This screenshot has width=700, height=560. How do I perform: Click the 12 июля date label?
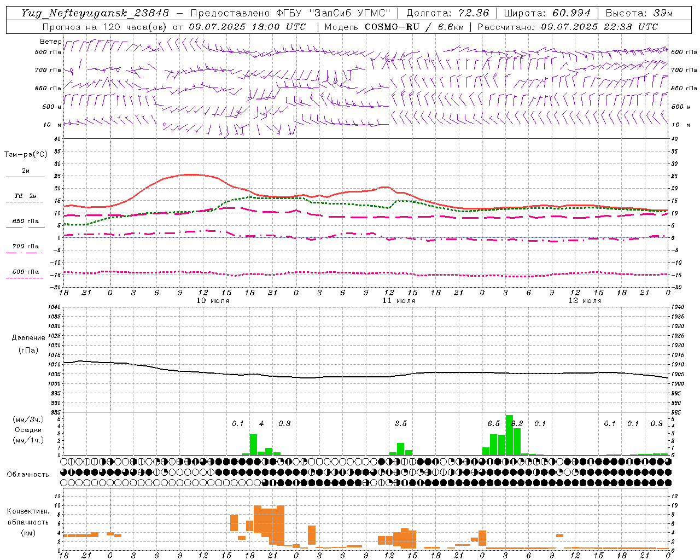[x=585, y=301]
